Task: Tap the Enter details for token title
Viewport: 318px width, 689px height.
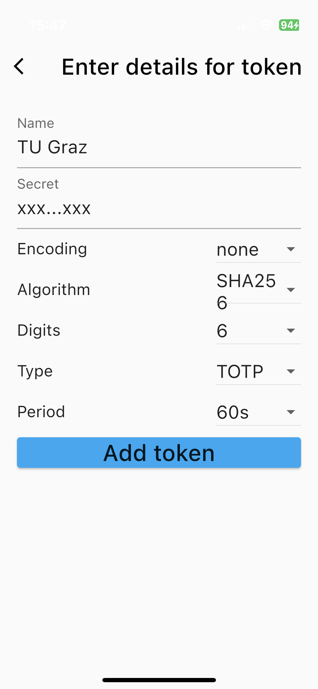Action: tap(182, 67)
